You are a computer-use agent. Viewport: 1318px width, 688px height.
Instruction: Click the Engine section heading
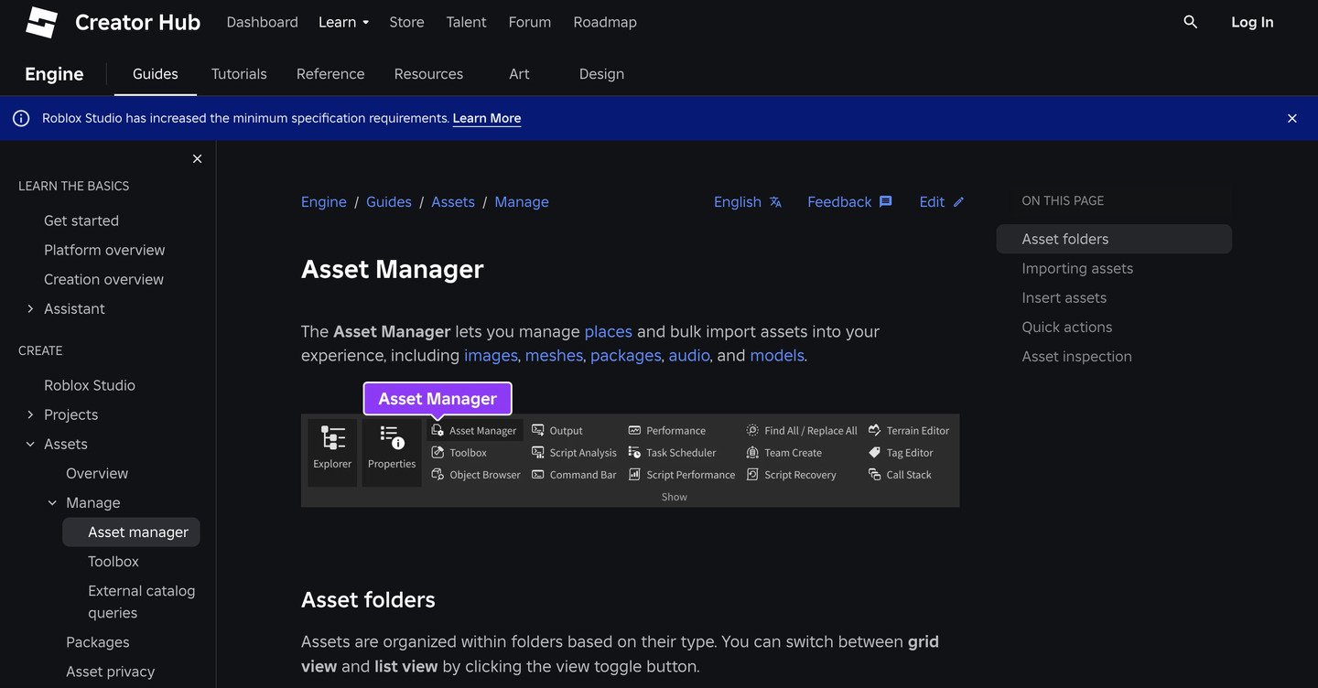pyautogui.click(x=54, y=74)
